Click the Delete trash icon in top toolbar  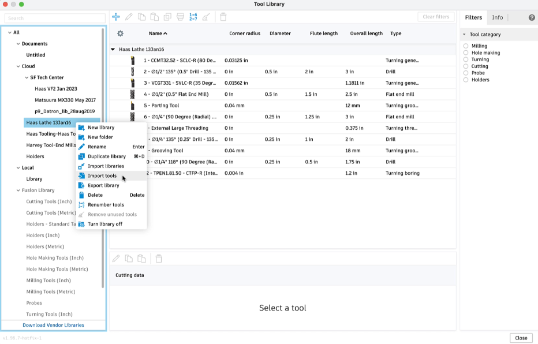[223, 17]
